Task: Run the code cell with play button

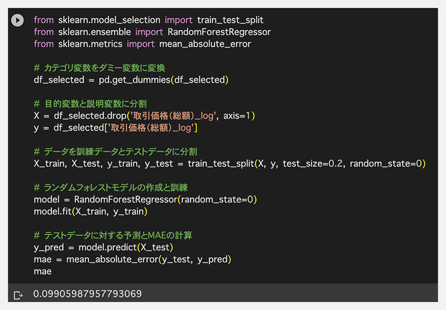Action: [x=18, y=21]
